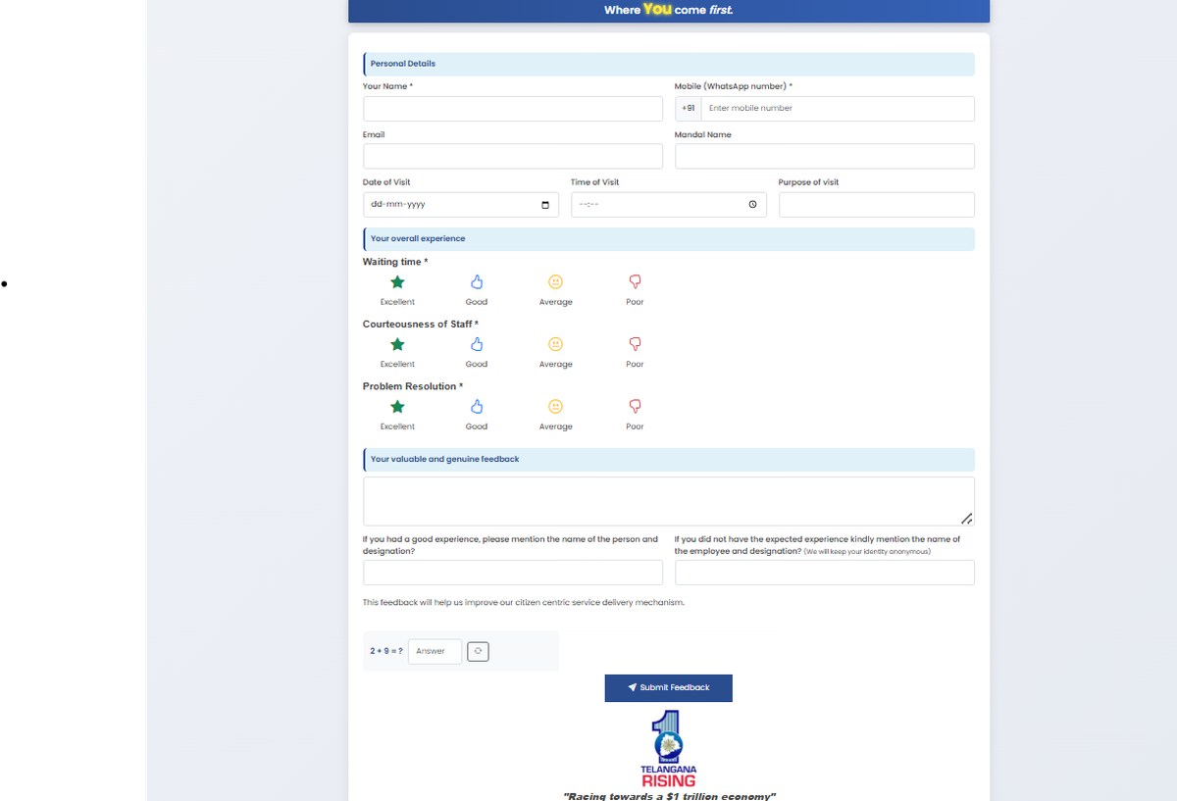The height and width of the screenshot is (801, 1177).
Task: Select the green star Excellent icon for Waiting time
Action: tap(397, 282)
